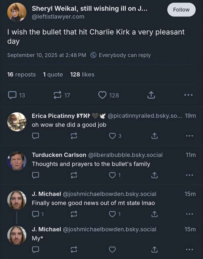Follow Sheryl Weikal's account
The height and width of the screenshot is (259, 203).
coord(181,10)
